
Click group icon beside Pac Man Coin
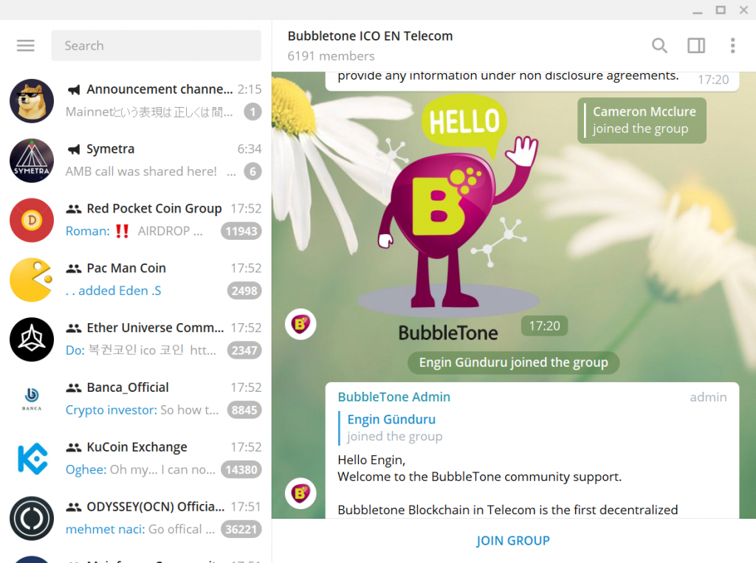[74, 269]
